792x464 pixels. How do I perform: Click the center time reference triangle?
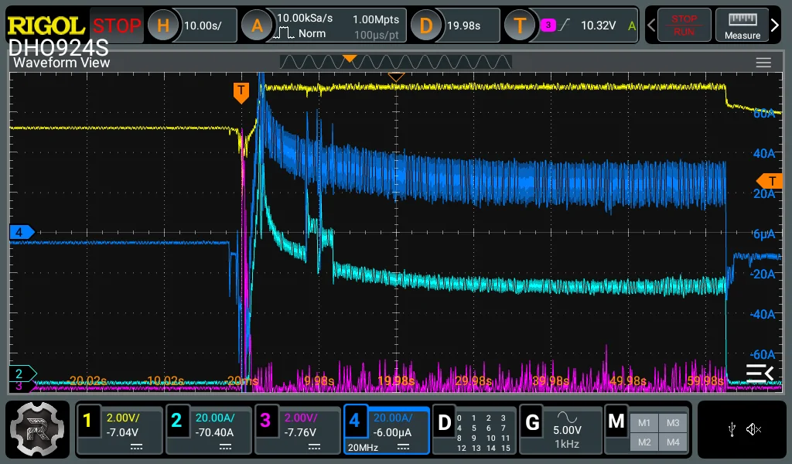[395, 77]
